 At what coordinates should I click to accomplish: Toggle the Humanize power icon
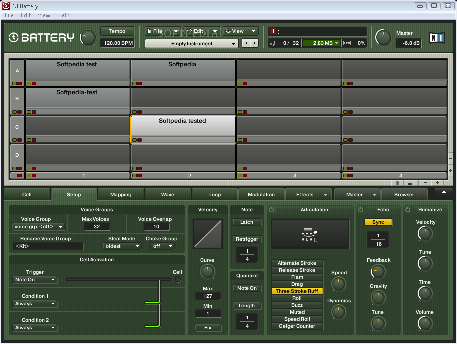tap(408, 210)
